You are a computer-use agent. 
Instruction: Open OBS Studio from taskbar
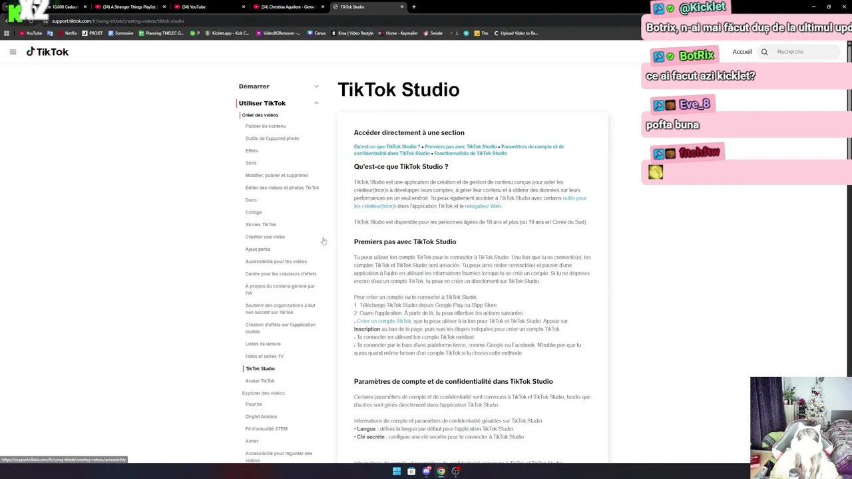[456, 471]
